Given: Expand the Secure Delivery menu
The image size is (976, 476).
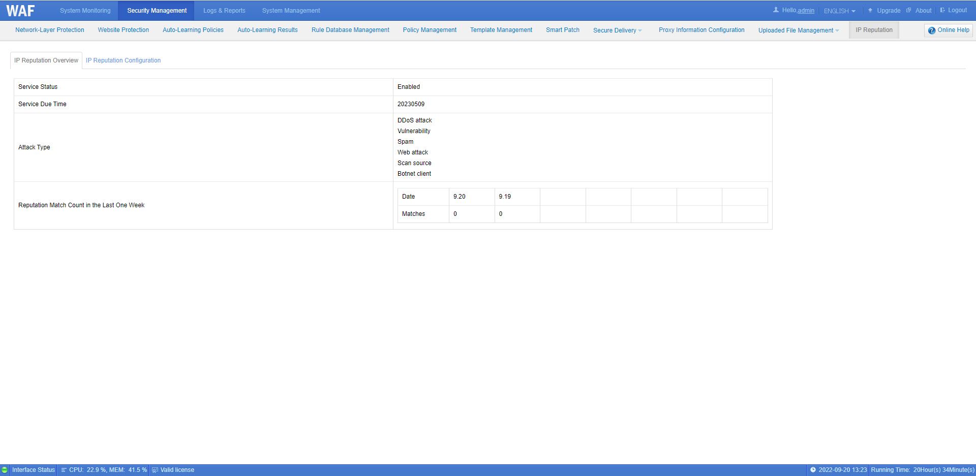Looking at the screenshot, I should coord(617,30).
